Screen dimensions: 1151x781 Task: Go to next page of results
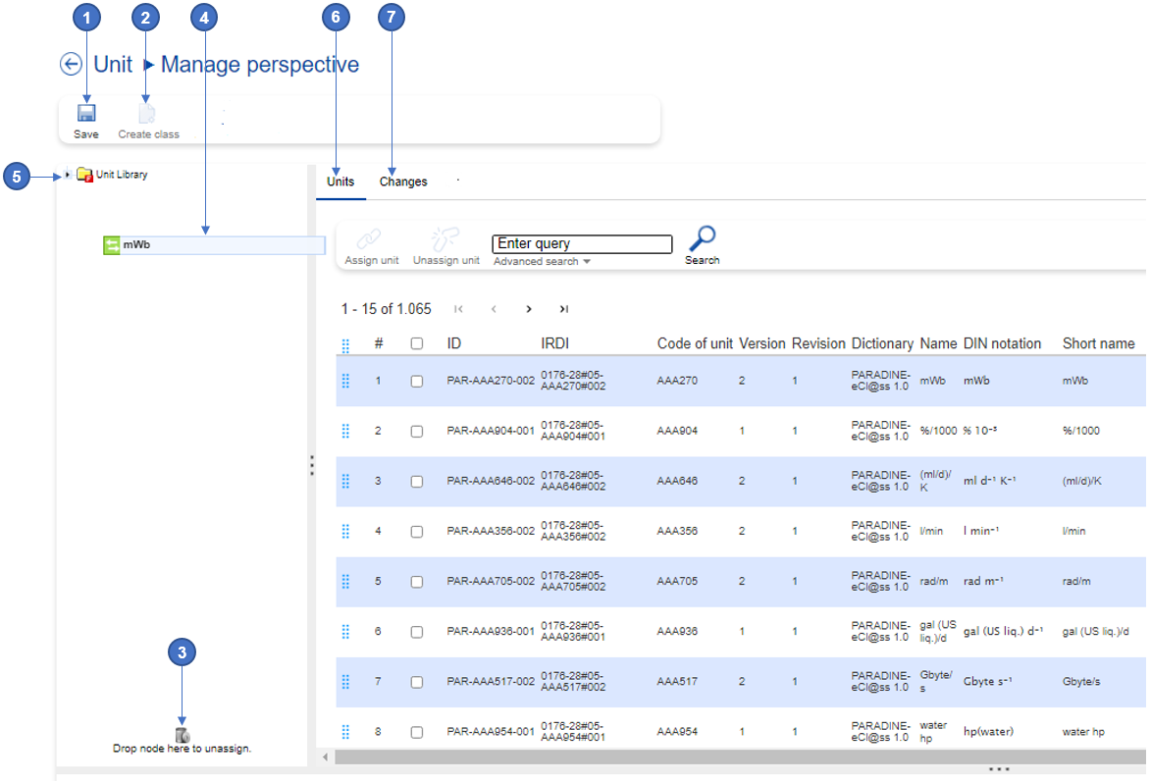point(529,309)
